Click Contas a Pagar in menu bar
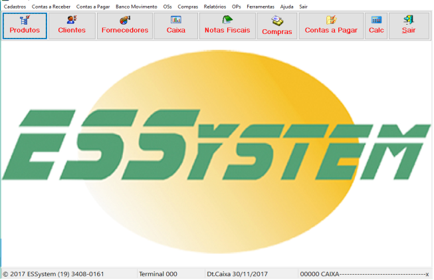 click(x=93, y=6)
